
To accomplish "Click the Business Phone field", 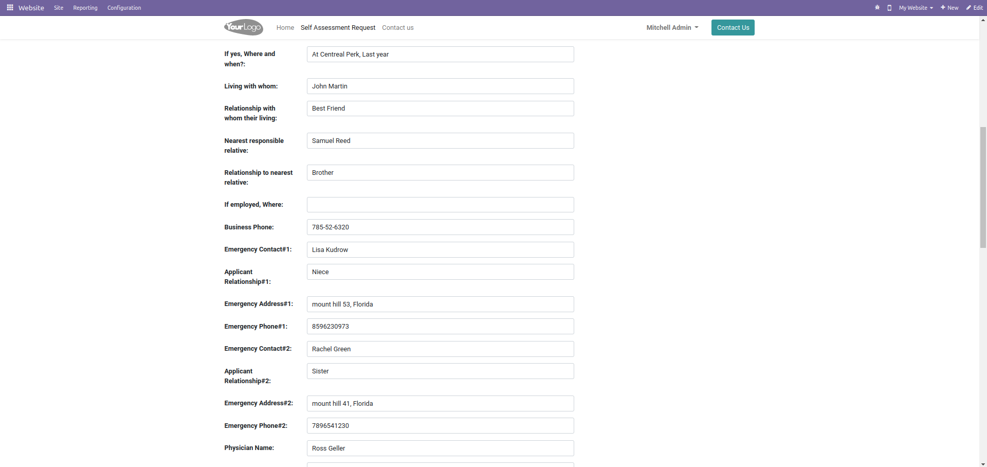I will (441, 227).
